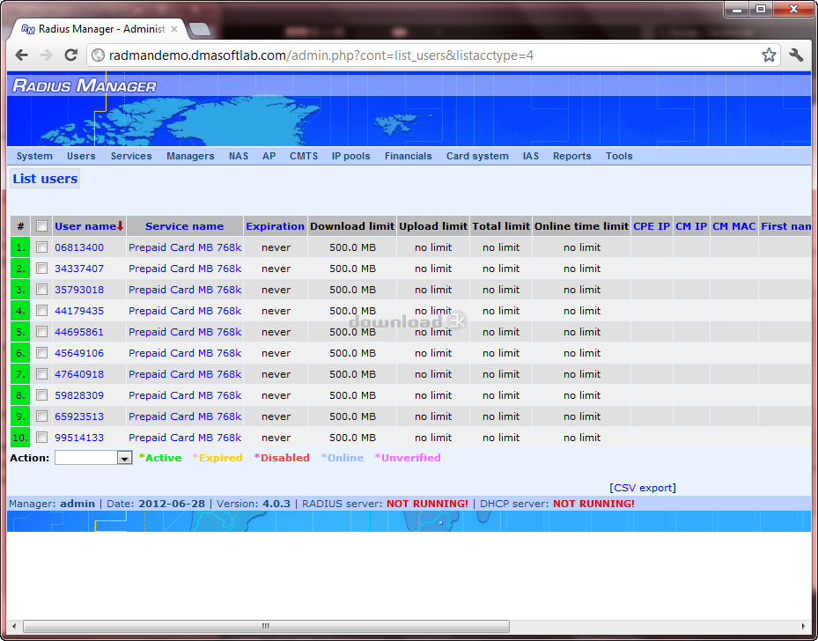Open the Action dropdown list

click(x=93, y=458)
